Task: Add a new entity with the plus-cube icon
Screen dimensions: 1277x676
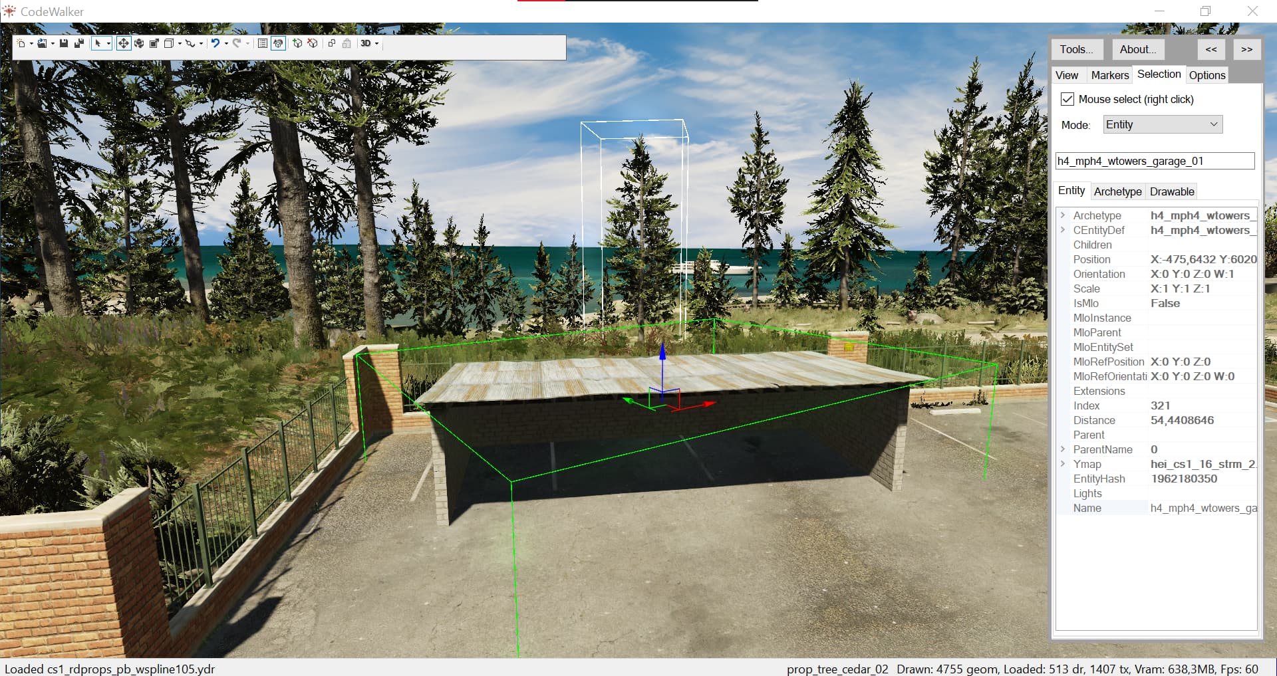Action: click(x=297, y=43)
